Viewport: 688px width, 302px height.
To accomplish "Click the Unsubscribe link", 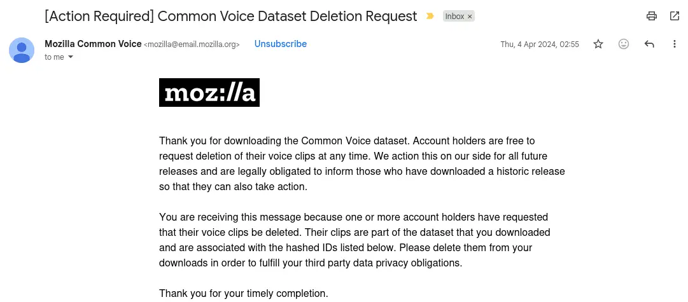I will pos(281,44).
